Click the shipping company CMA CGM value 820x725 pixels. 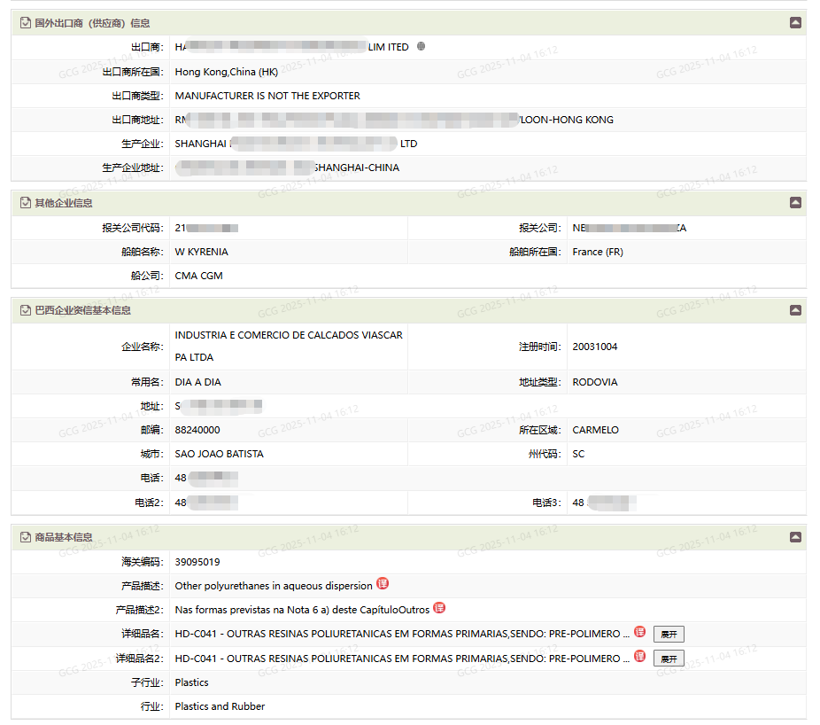[199, 276]
